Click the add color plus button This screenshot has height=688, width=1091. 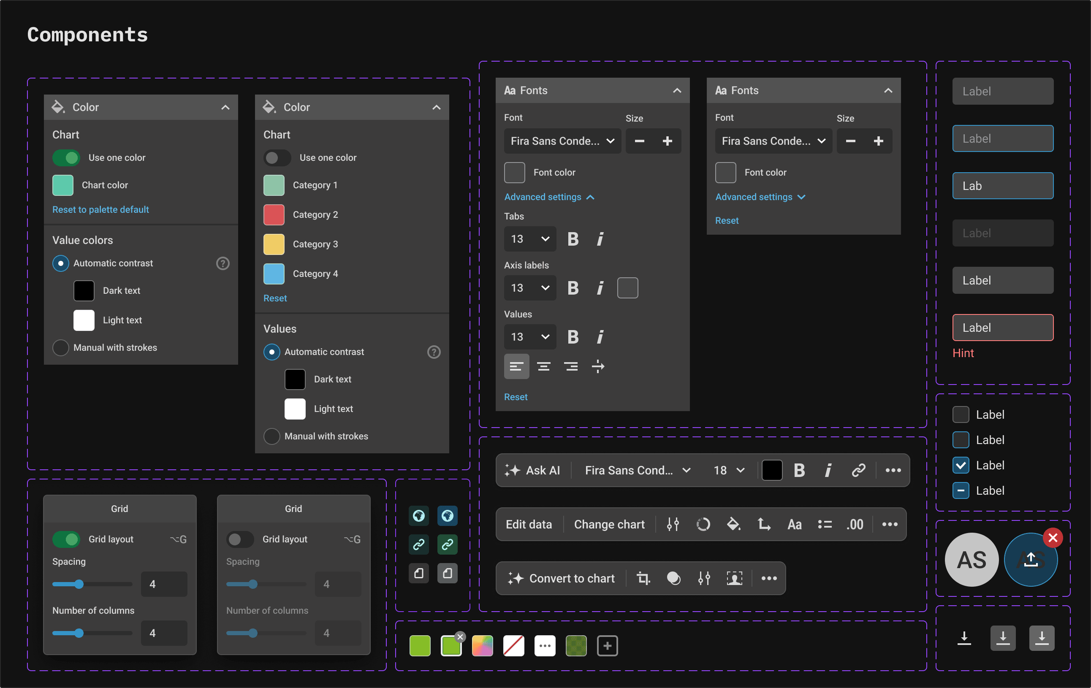[607, 645]
